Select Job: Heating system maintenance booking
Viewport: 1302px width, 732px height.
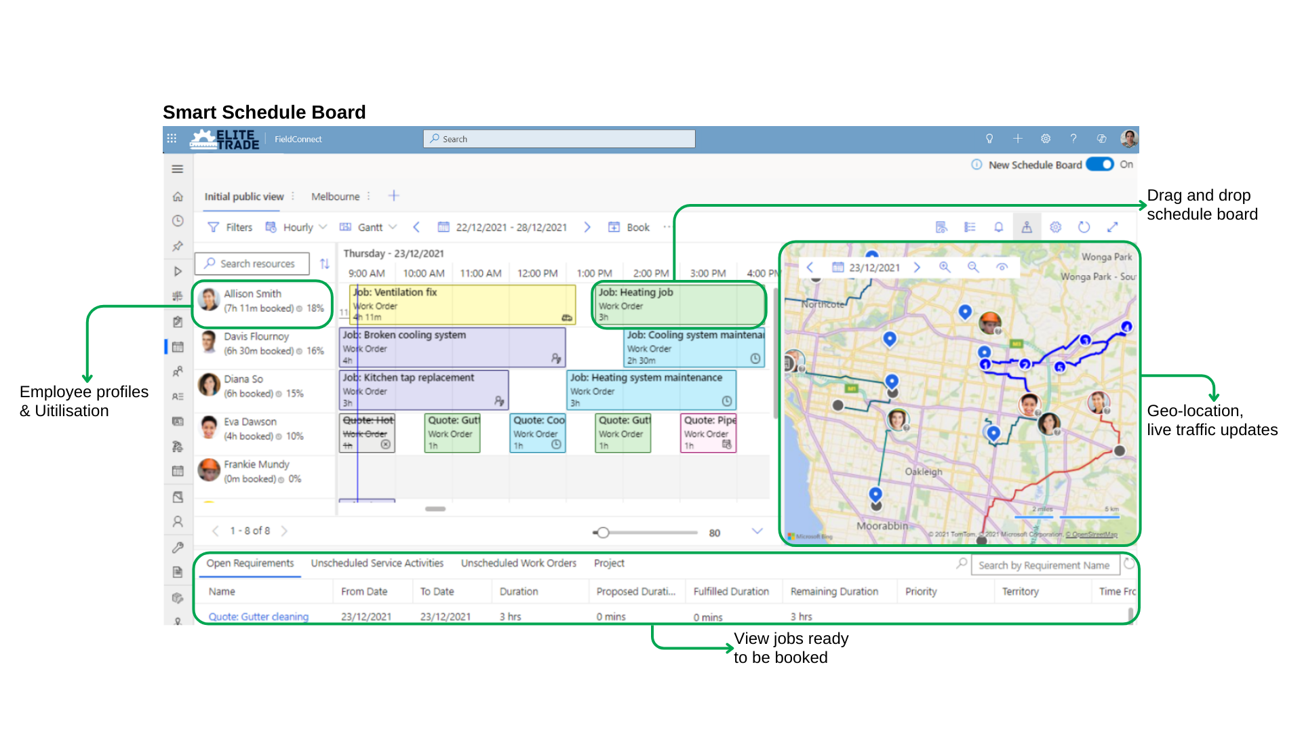tap(651, 390)
